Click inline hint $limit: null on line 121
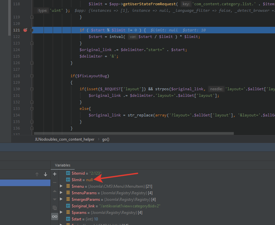This screenshot has height=225, width=275. pyautogui.click(x=164, y=30)
